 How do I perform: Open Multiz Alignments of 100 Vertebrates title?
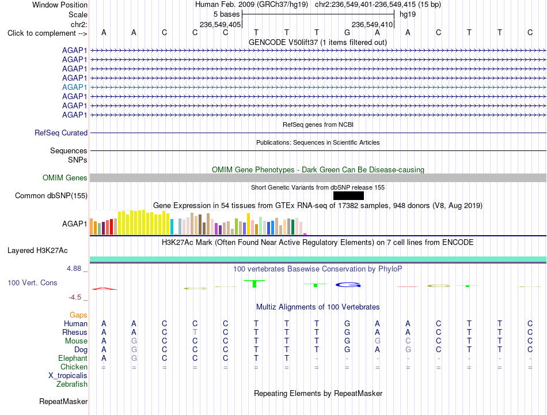(x=318, y=307)
